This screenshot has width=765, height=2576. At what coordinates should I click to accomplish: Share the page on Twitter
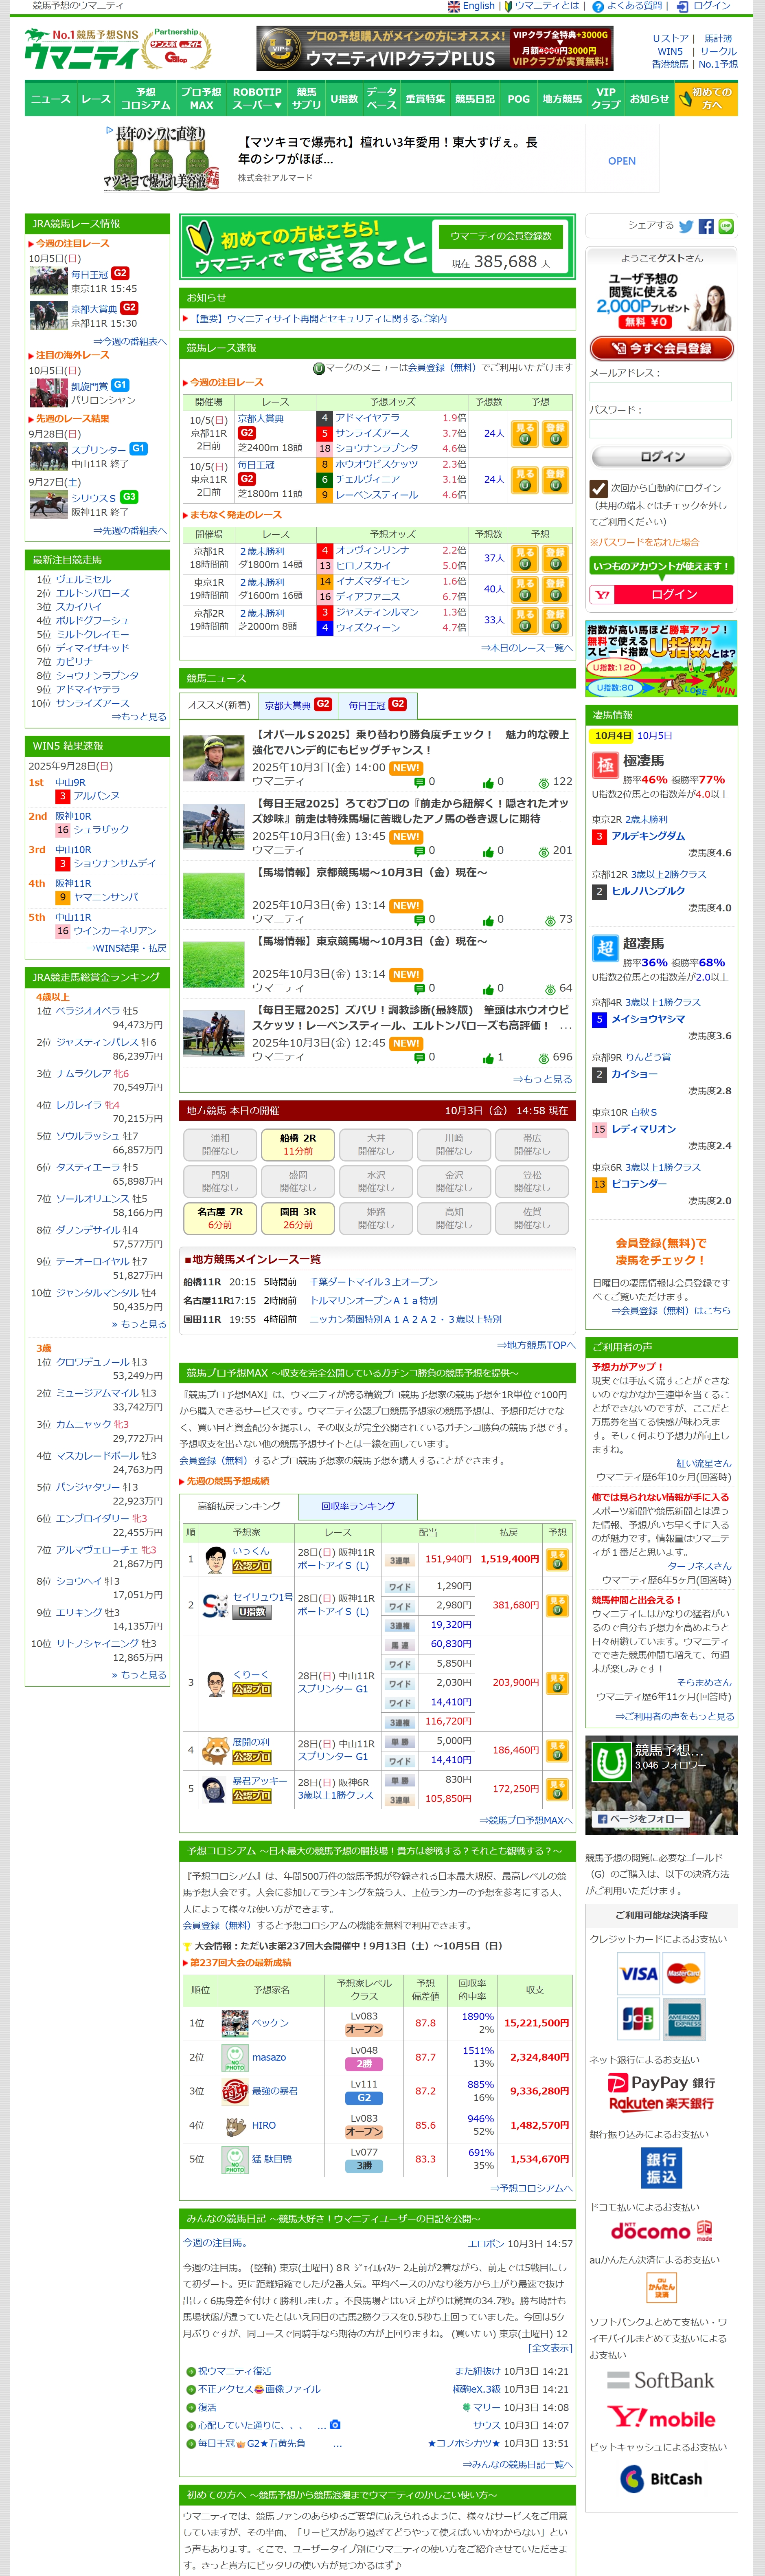(x=685, y=226)
